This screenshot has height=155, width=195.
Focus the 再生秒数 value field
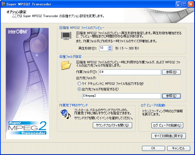pos(104,48)
